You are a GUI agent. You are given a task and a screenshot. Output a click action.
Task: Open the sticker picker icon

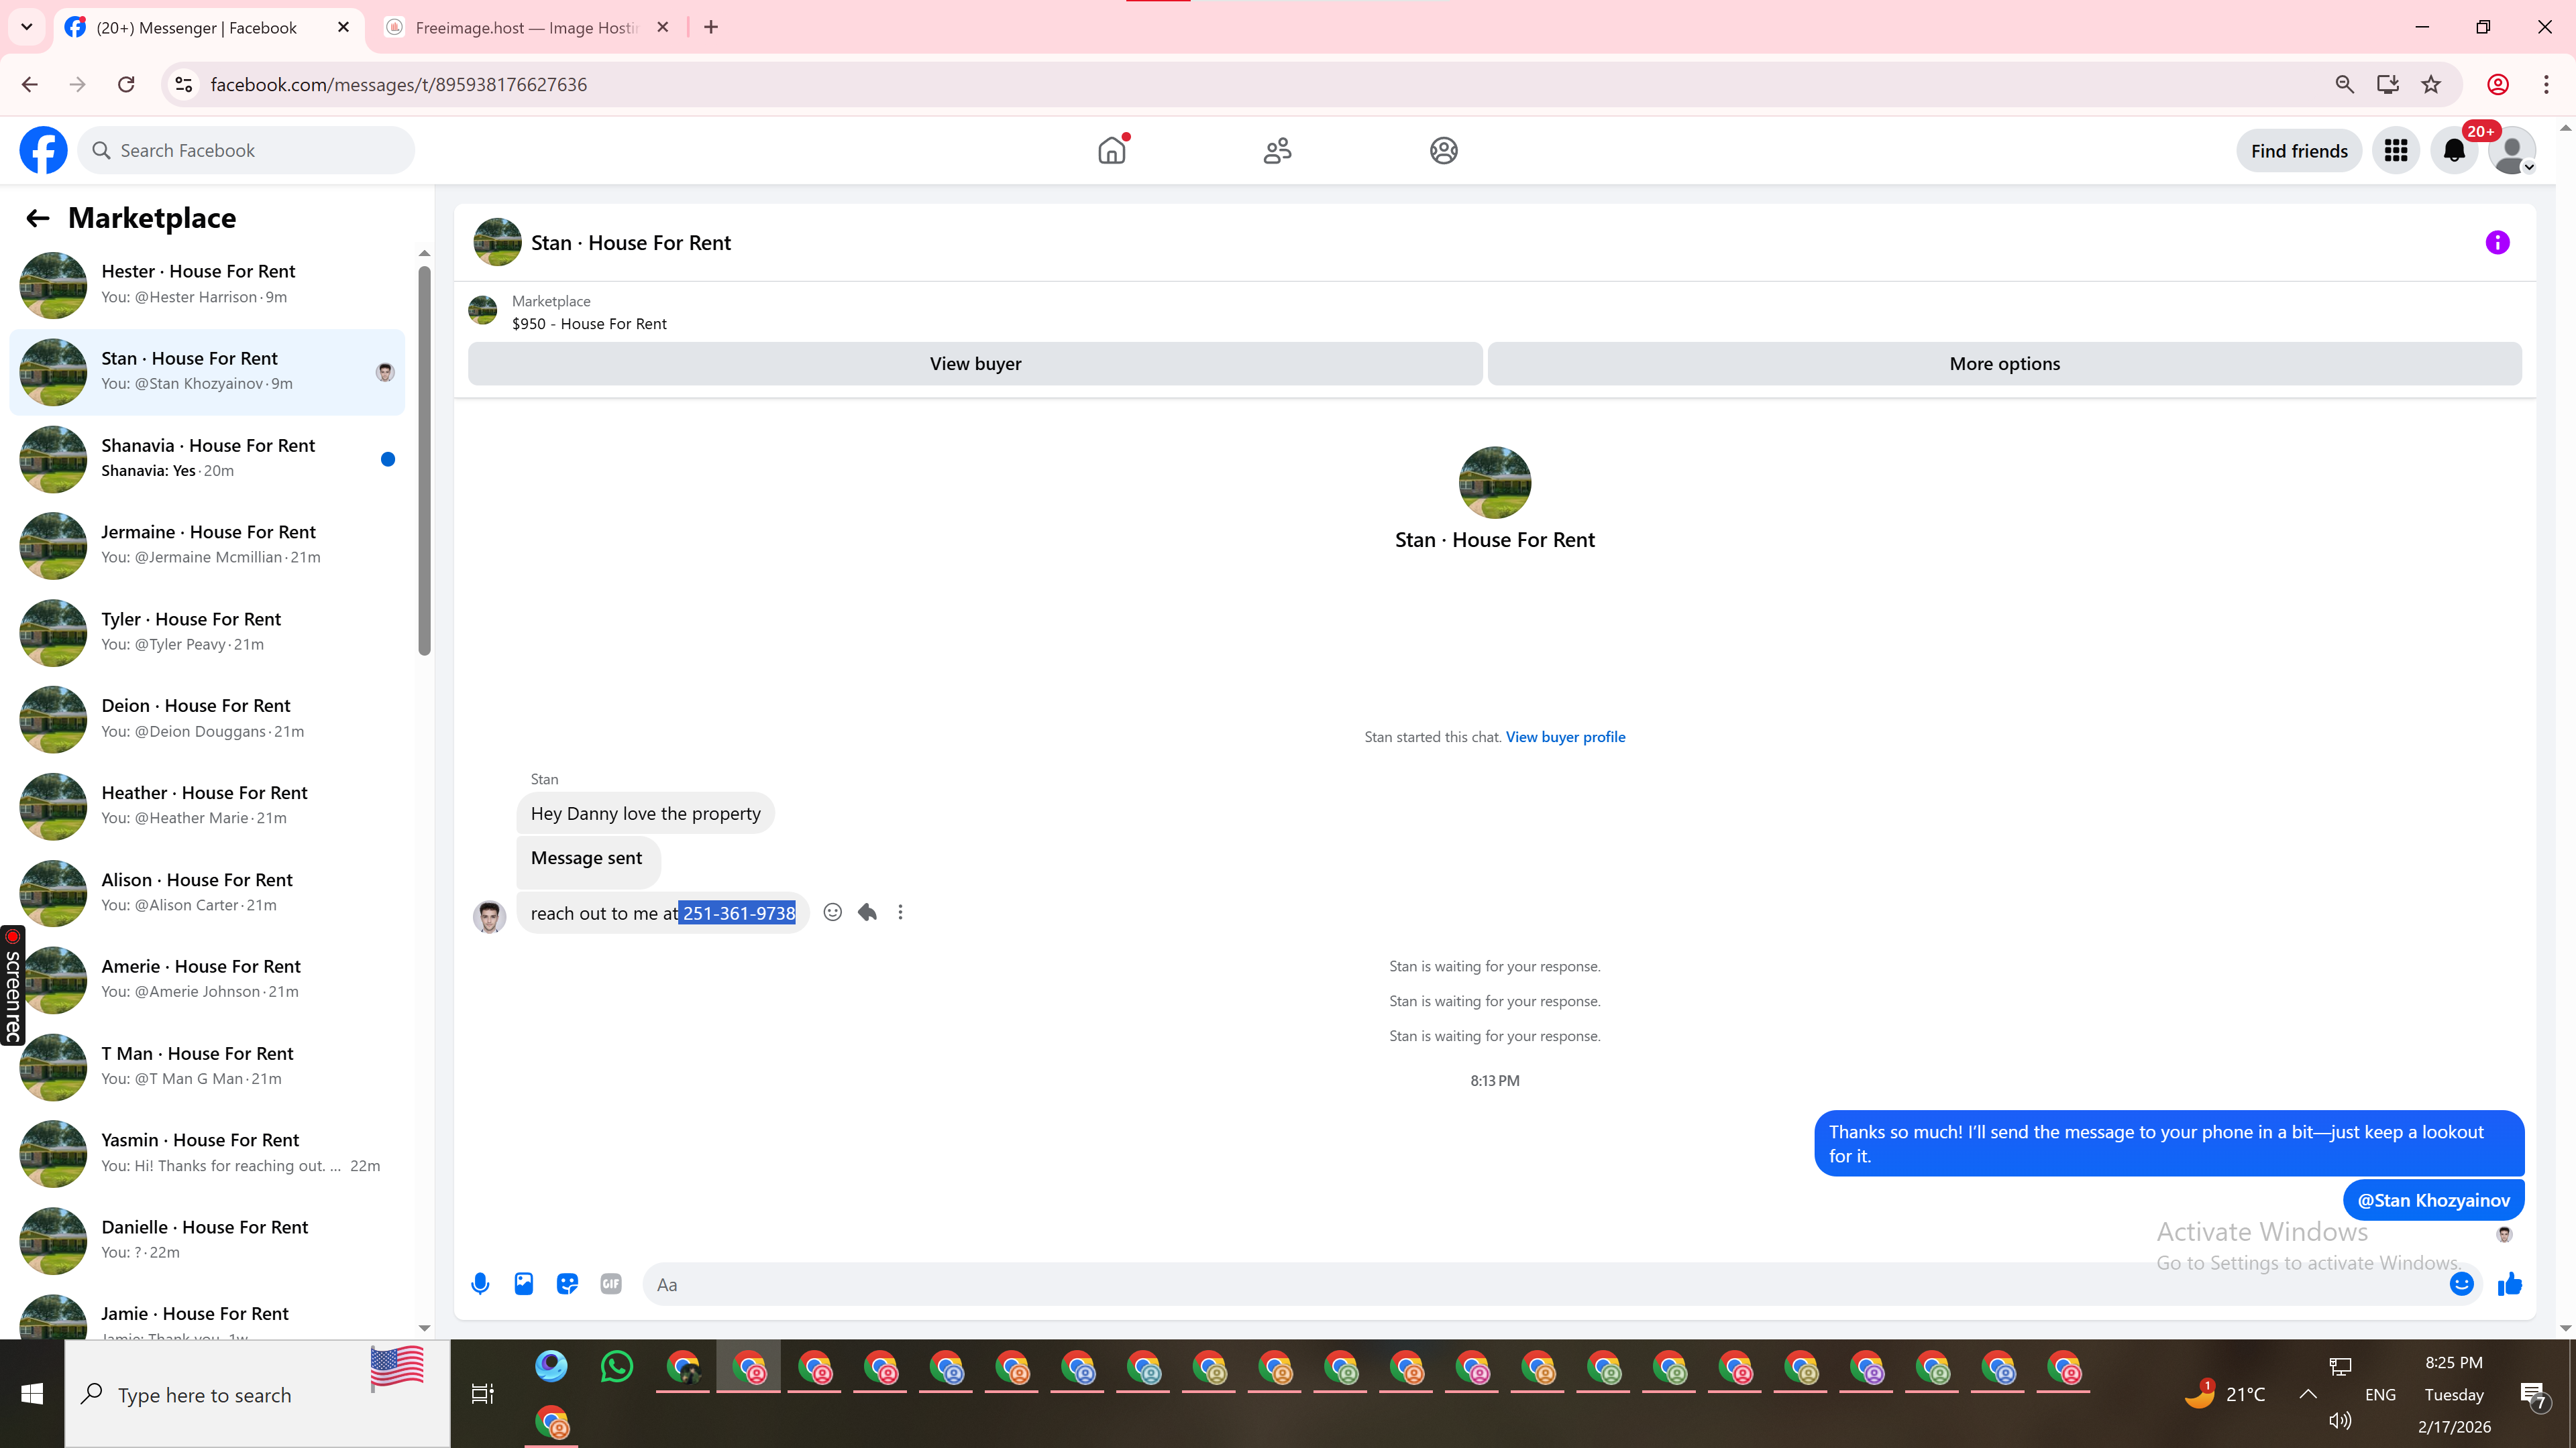click(567, 1284)
